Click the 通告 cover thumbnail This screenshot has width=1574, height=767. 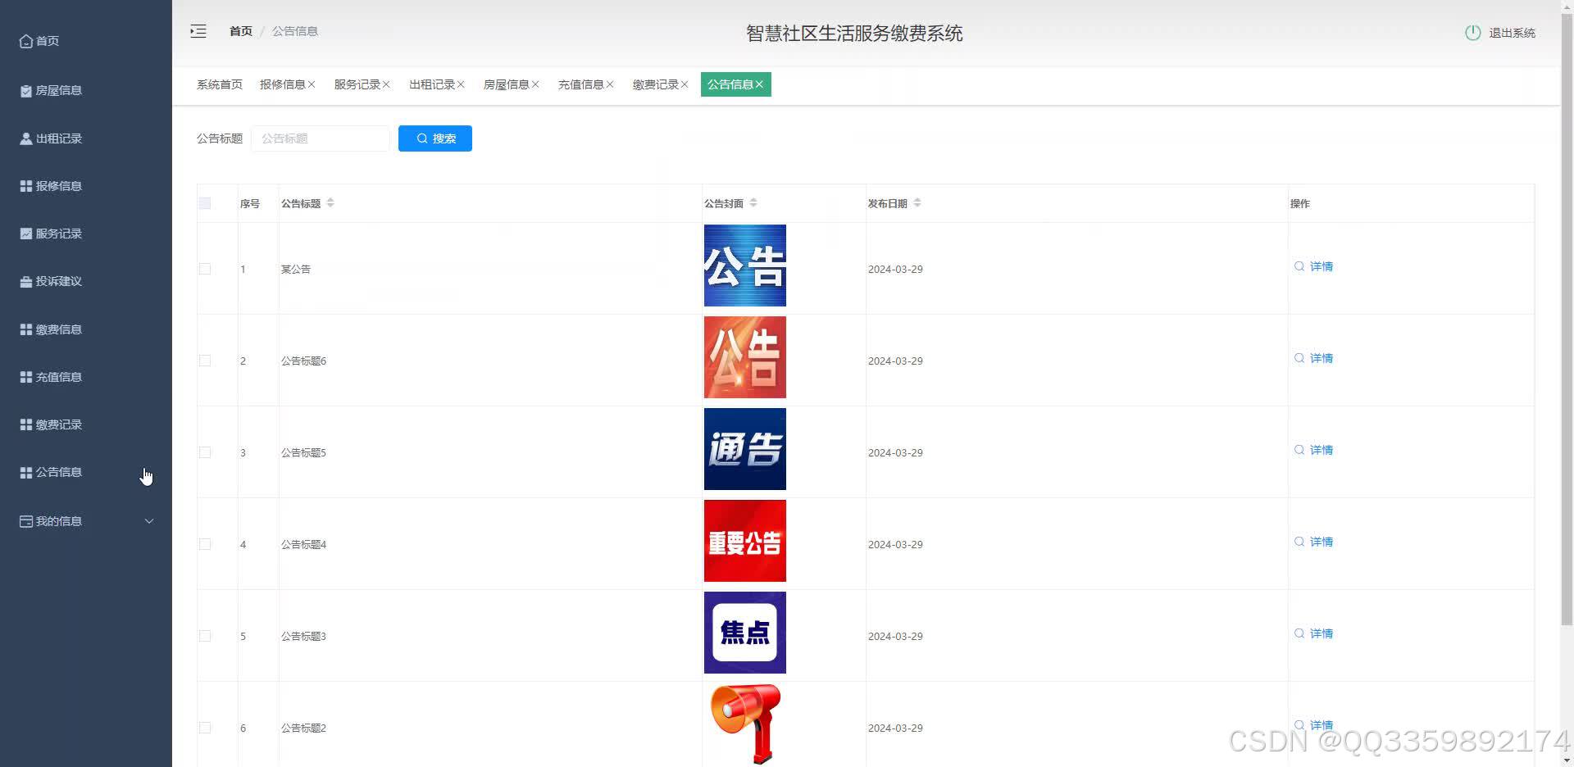(x=745, y=449)
